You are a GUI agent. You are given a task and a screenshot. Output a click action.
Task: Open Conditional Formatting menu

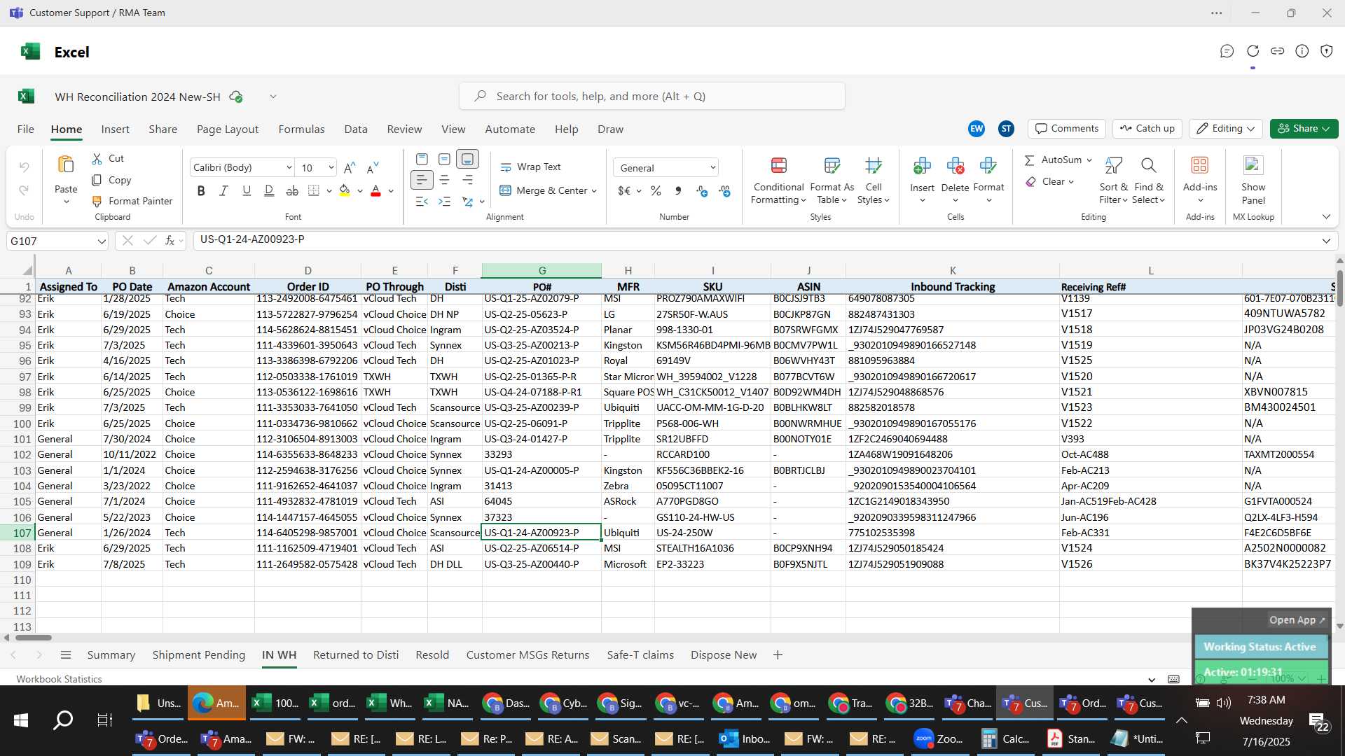[x=778, y=181]
